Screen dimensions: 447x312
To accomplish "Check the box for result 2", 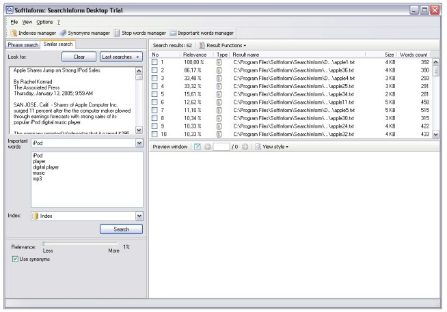I will 154,70.
